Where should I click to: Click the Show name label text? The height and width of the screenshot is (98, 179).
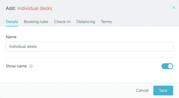point(16,66)
